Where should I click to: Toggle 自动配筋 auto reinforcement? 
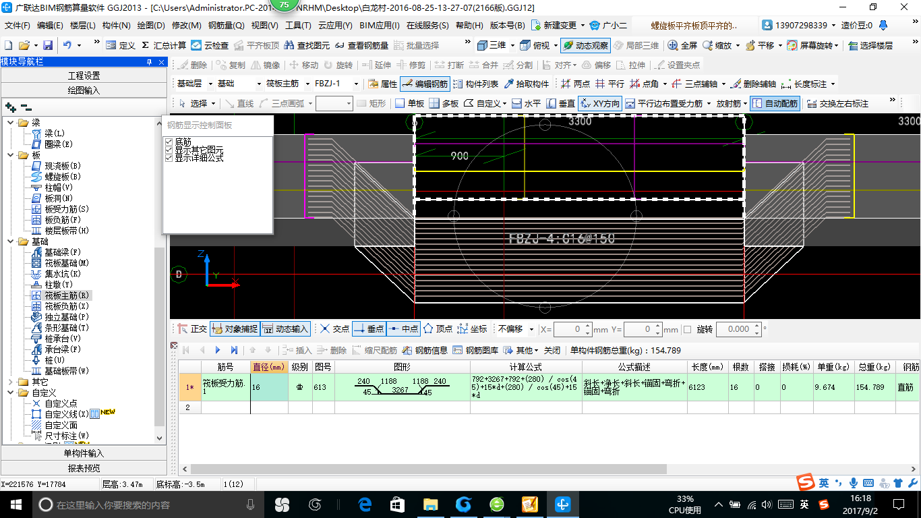pyautogui.click(x=775, y=103)
